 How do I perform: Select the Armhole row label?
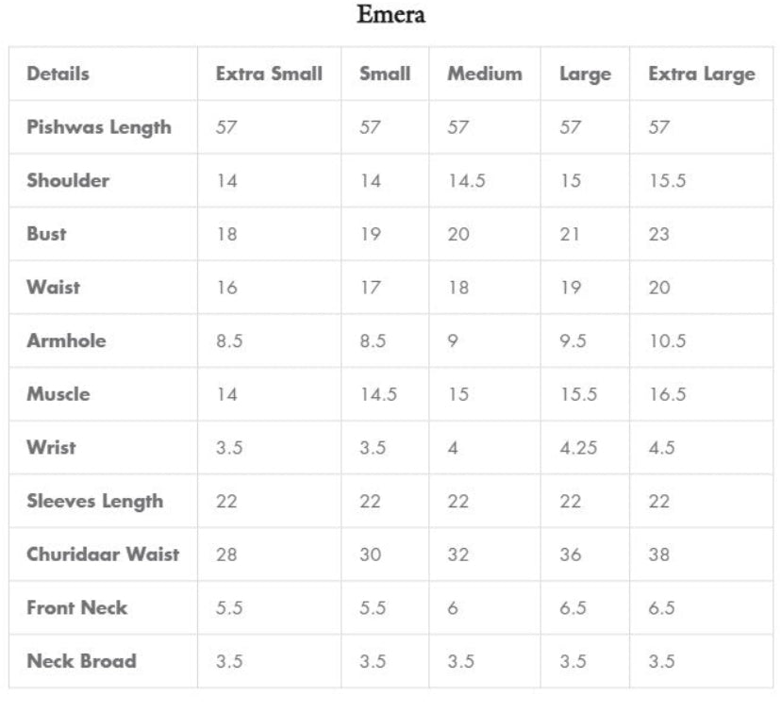66,340
